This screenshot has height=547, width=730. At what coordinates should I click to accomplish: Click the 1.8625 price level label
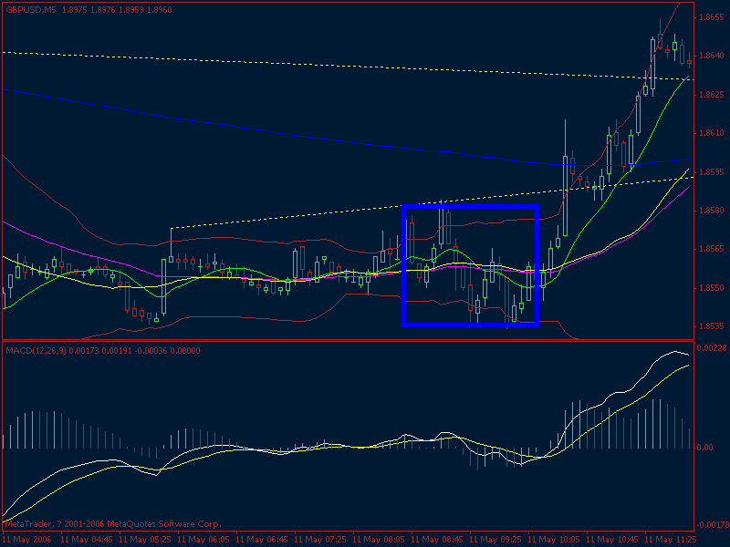point(712,95)
